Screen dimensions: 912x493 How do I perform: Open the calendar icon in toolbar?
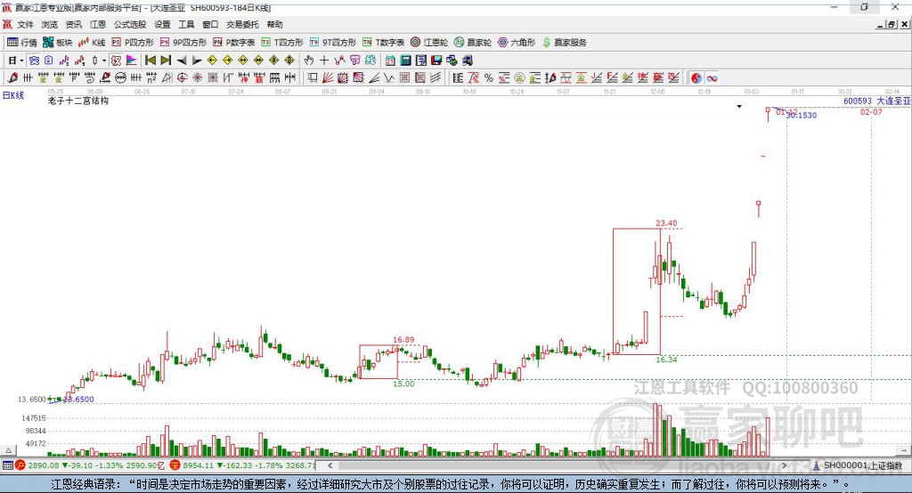390,61
